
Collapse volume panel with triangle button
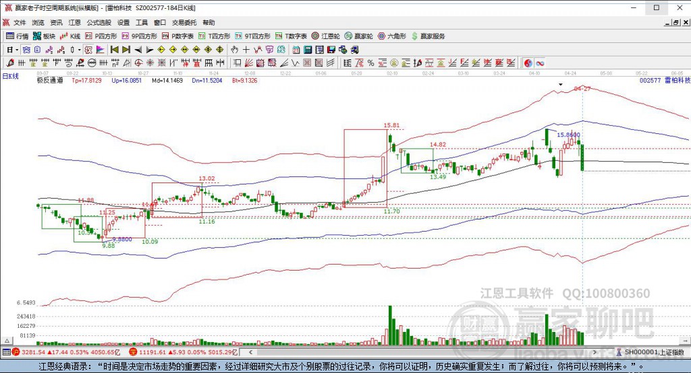coord(7,341)
